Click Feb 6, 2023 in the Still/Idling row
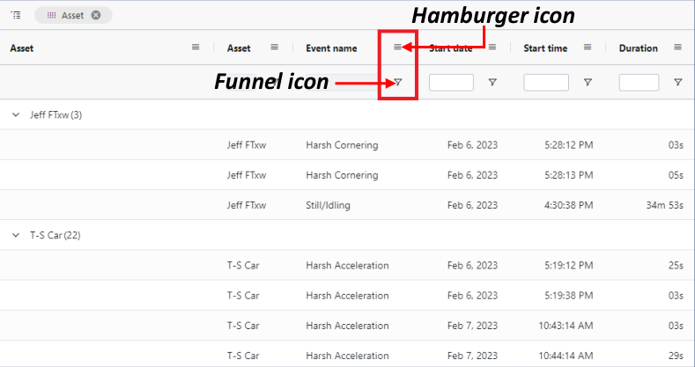Viewport: 695px width, 367px height. tap(472, 205)
